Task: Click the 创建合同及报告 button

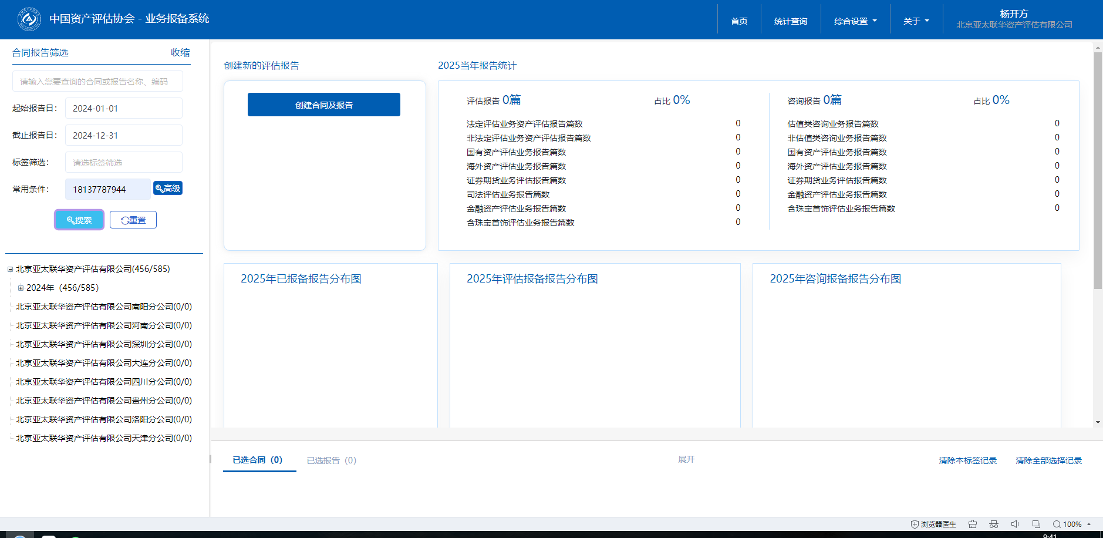Action: [324, 105]
